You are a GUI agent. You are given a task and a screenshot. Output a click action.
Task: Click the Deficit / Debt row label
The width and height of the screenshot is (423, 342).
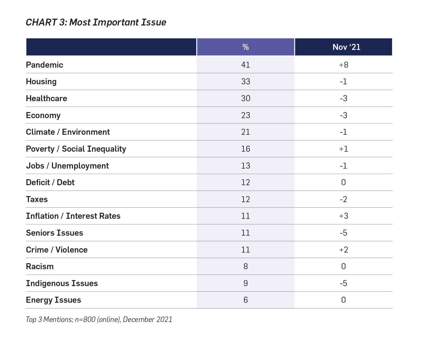pyautogui.click(x=50, y=183)
